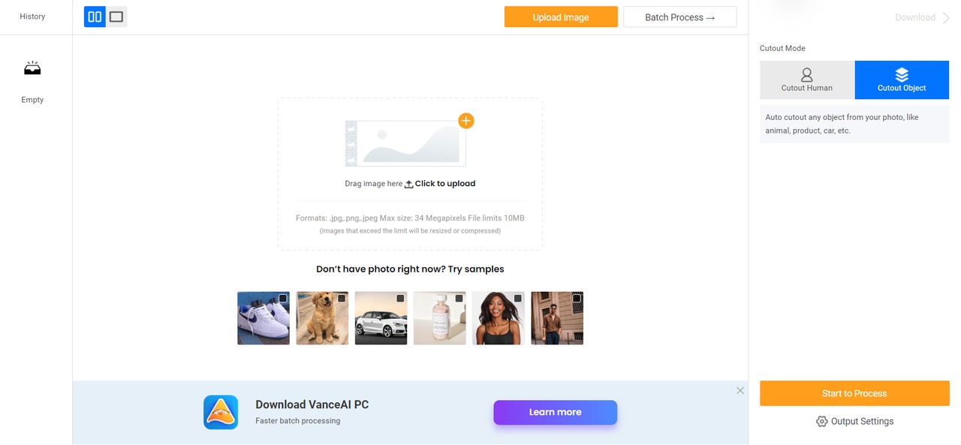Open the History tab
Screen dimensions: 961x445
coord(32,17)
